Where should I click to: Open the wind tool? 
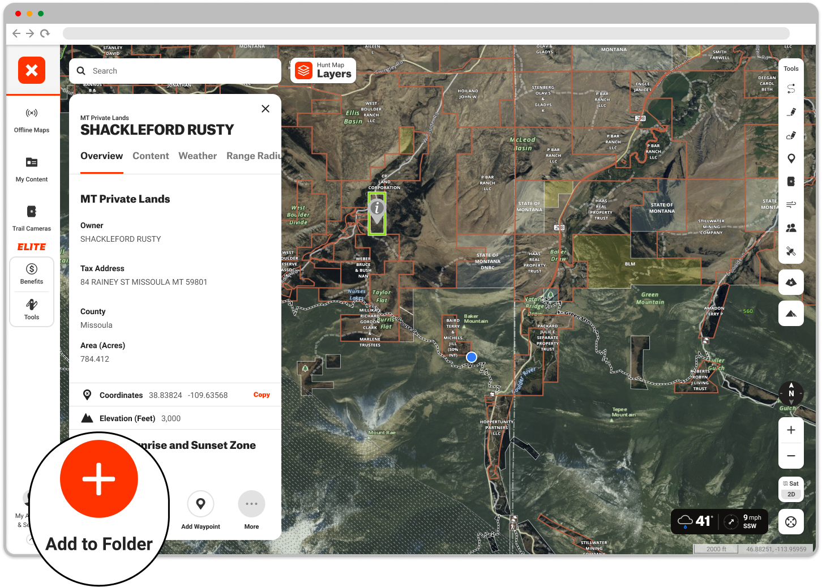[791, 204]
